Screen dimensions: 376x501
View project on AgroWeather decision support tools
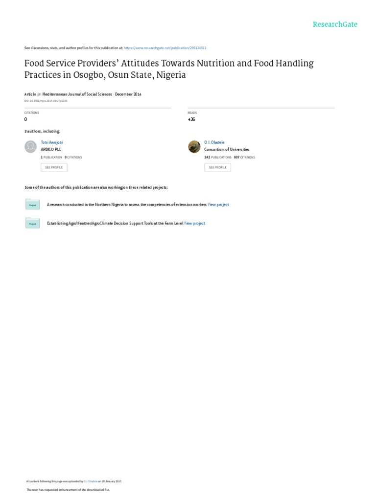click(x=195, y=223)
